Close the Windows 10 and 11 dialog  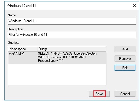click(135, 5)
